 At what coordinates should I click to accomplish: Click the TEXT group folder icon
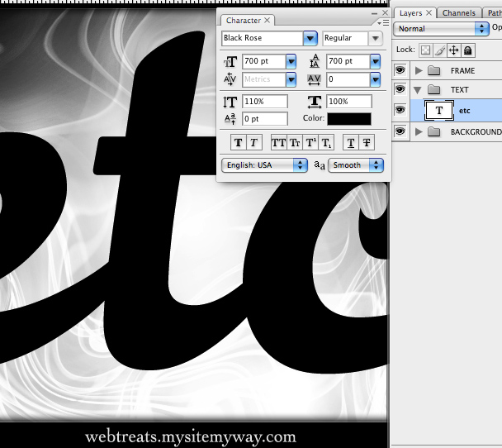point(434,89)
